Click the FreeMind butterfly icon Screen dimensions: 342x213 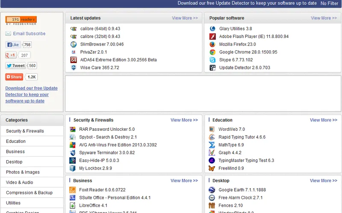pyautogui.click(x=212, y=168)
